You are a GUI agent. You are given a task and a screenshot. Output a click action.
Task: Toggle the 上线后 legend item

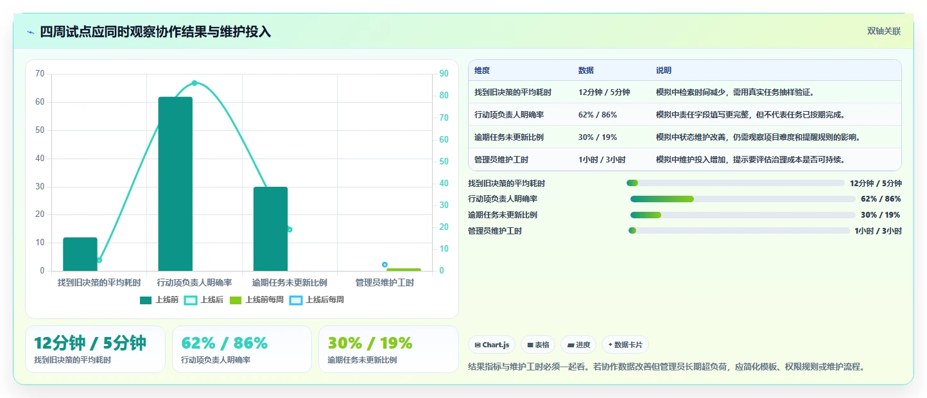[204, 300]
